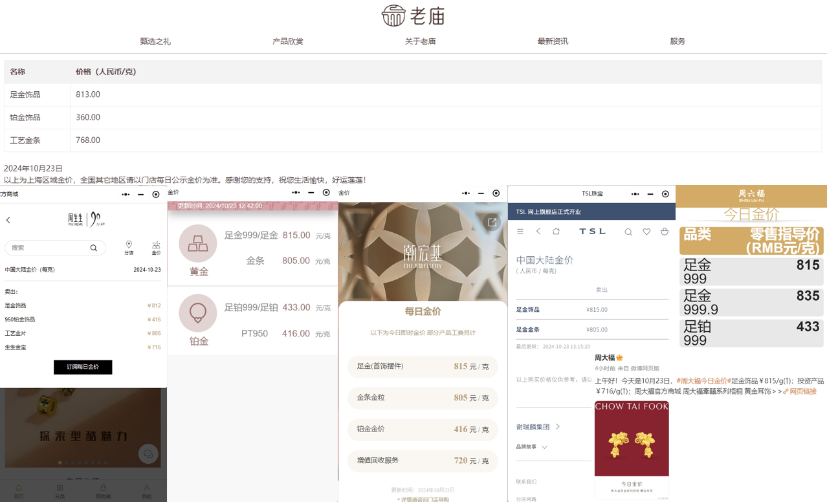827x502 pixels.
Task: Click the 金价 gold price icon
Action: point(156,246)
